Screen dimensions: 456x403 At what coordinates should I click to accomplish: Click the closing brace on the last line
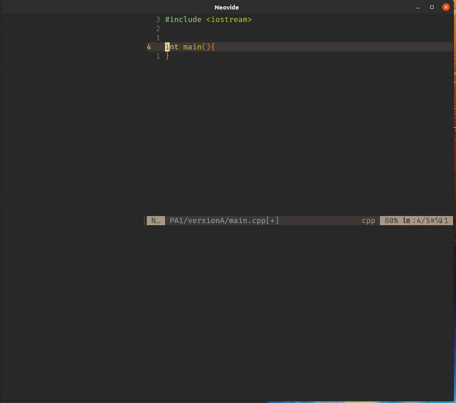point(168,56)
